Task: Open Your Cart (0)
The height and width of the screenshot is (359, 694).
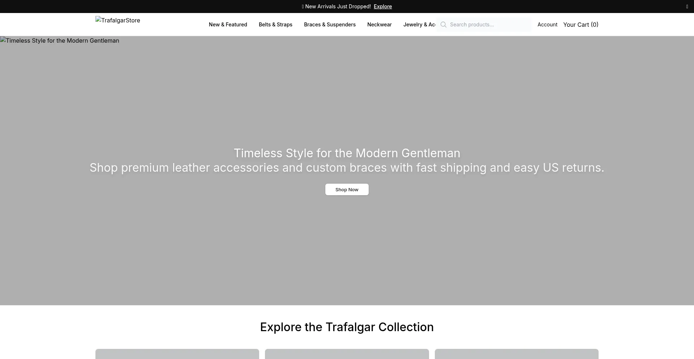Action: [581, 25]
